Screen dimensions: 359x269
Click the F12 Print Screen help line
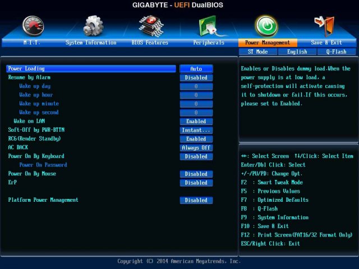(x=297, y=235)
